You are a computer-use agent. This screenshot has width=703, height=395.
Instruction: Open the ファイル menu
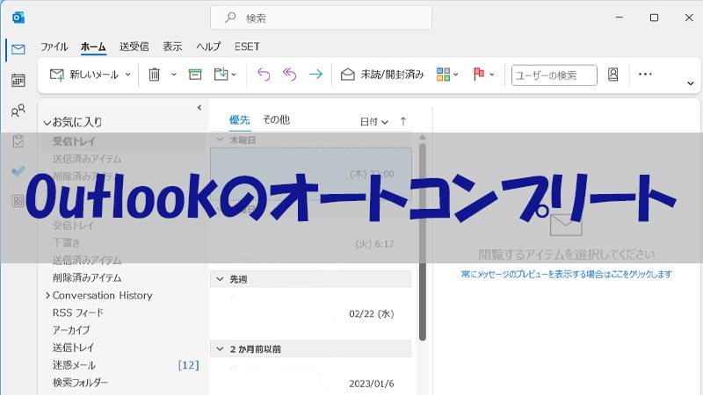click(x=54, y=47)
